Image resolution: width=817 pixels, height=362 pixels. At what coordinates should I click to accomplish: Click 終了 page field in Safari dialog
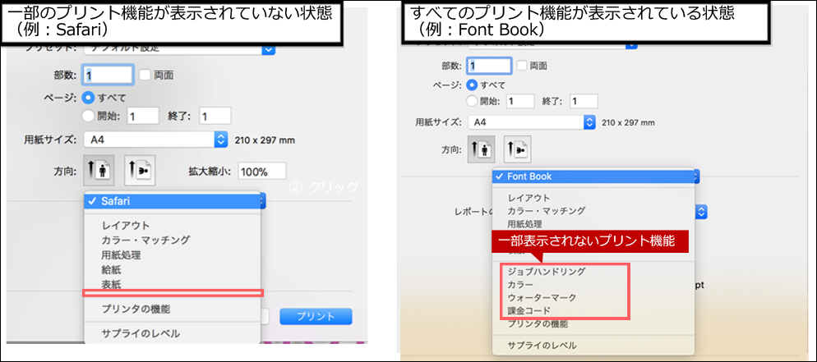(215, 116)
